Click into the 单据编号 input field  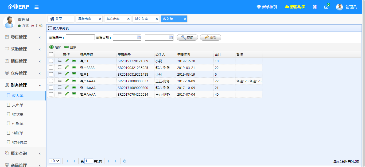point(80,37)
